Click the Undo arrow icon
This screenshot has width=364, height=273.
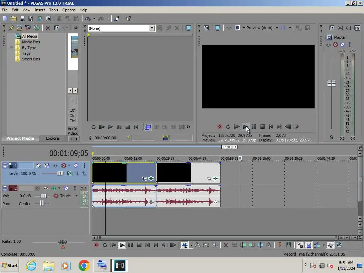[x=87, y=18]
